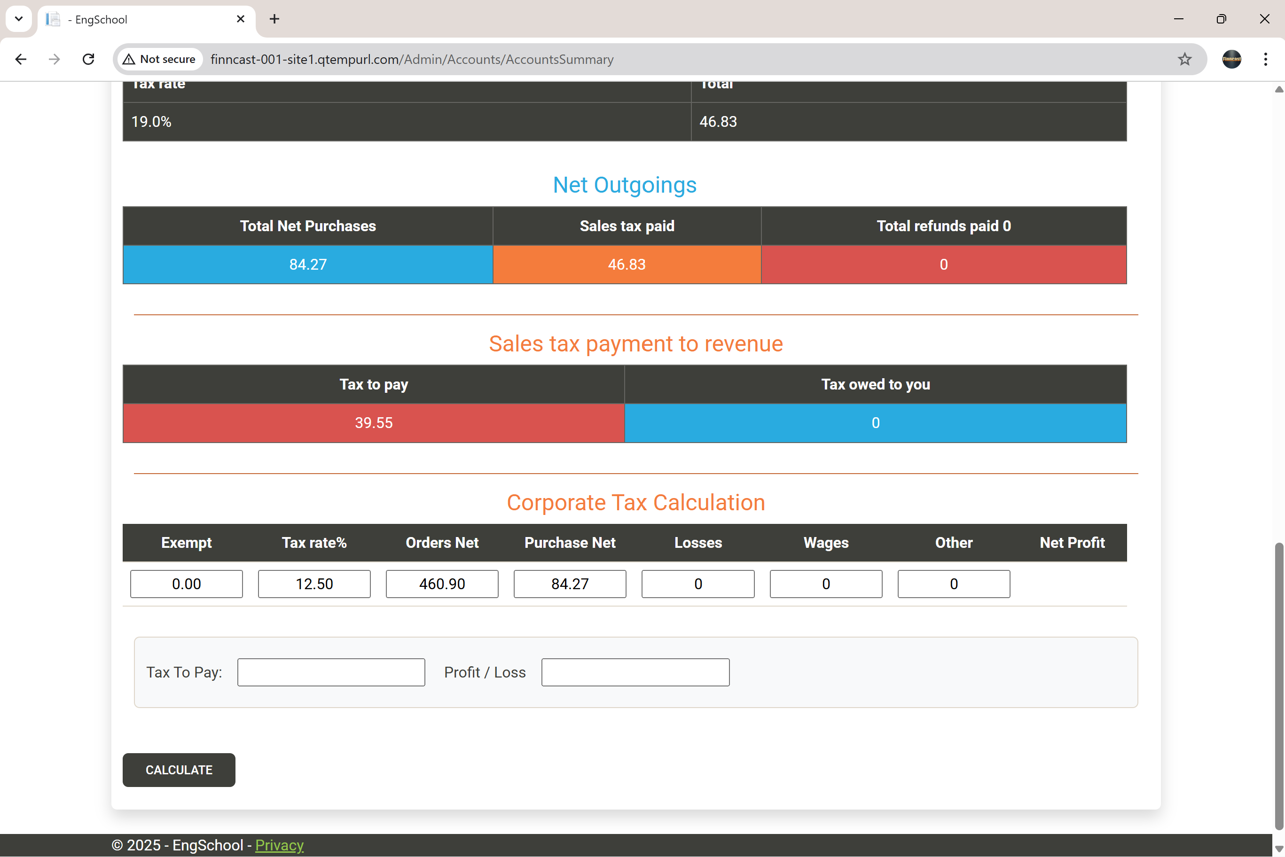Open a new browser tab
Image resolution: width=1285 pixels, height=857 pixels.
coord(274,19)
